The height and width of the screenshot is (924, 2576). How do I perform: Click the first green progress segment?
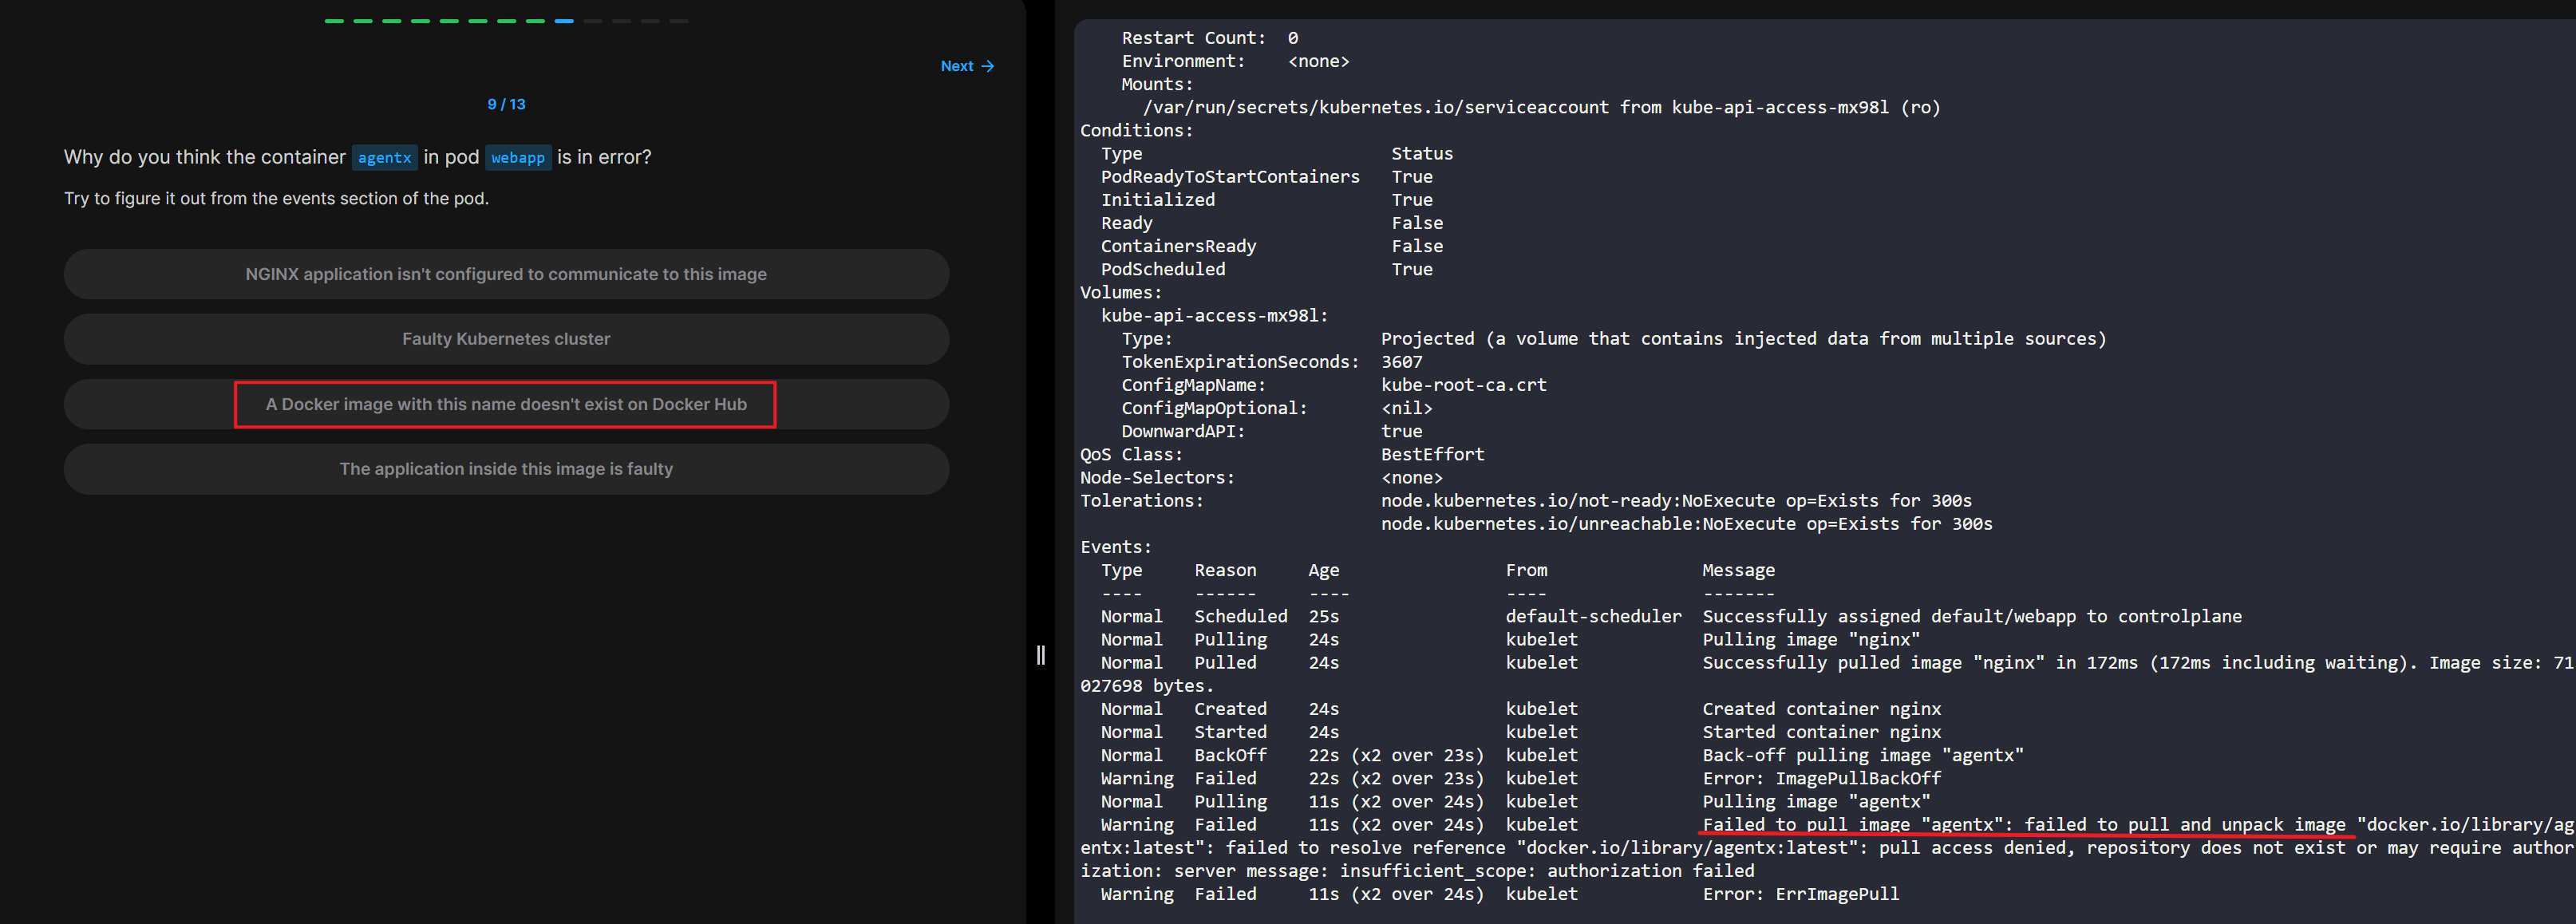[x=334, y=21]
